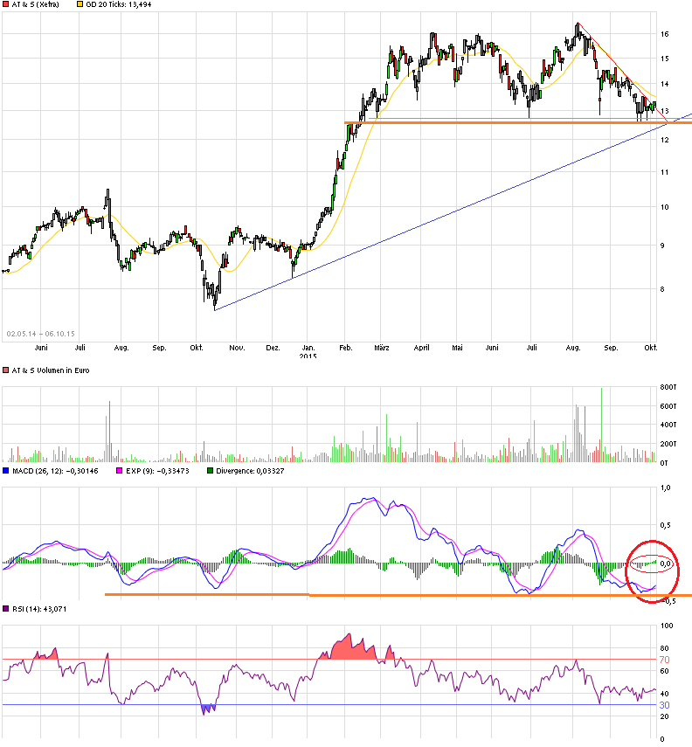Click the 800T volume axis label
Viewport: 692px width, 747px height.
(x=668, y=386)
